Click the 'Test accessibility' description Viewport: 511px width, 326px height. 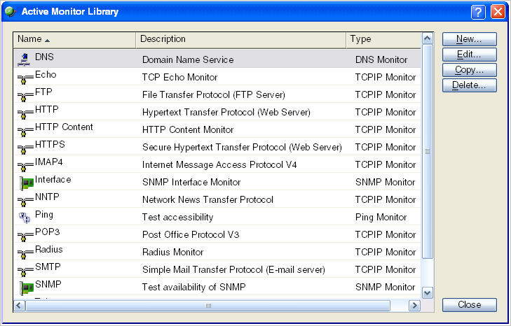pyautogui.click(x=178, y=218)
